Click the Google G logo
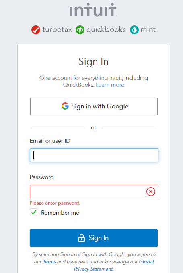The width and height of the screenshot is (183, 273). 65,106
